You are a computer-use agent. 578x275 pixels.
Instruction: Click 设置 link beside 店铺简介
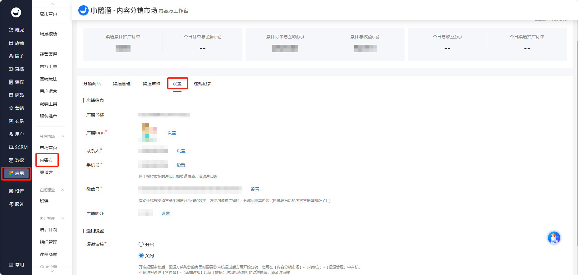(x=166, y=213)
